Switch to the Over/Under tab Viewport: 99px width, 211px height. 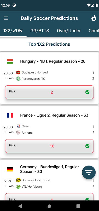pos(69,31)
